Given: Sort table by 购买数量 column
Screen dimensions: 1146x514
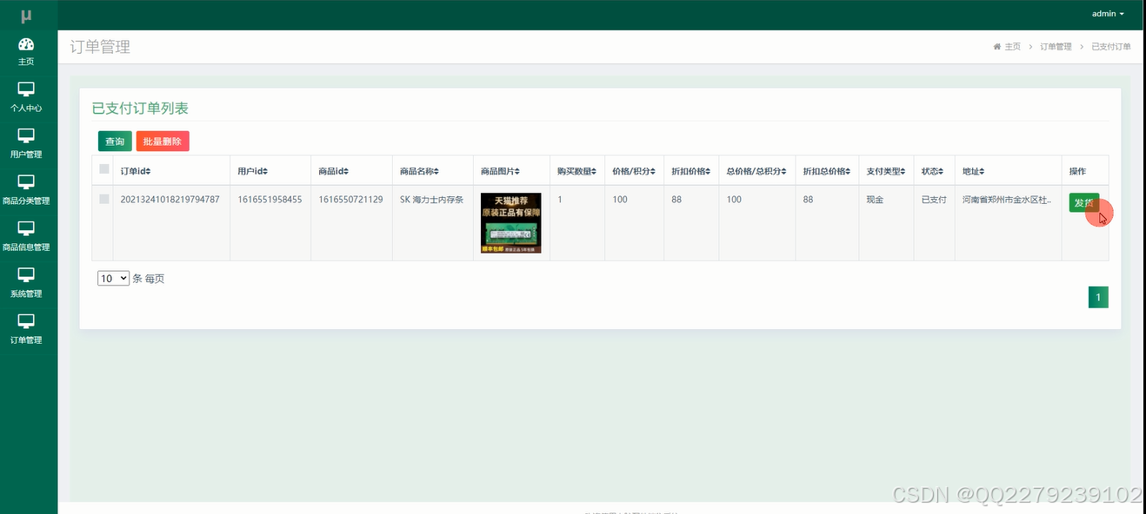Looking at the screenshot, I should point(576,171).
